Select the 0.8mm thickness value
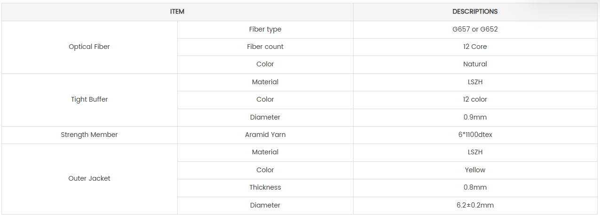The height and width of the screenshot is (216, 600). pyautogui.click(x=475, y=187)
